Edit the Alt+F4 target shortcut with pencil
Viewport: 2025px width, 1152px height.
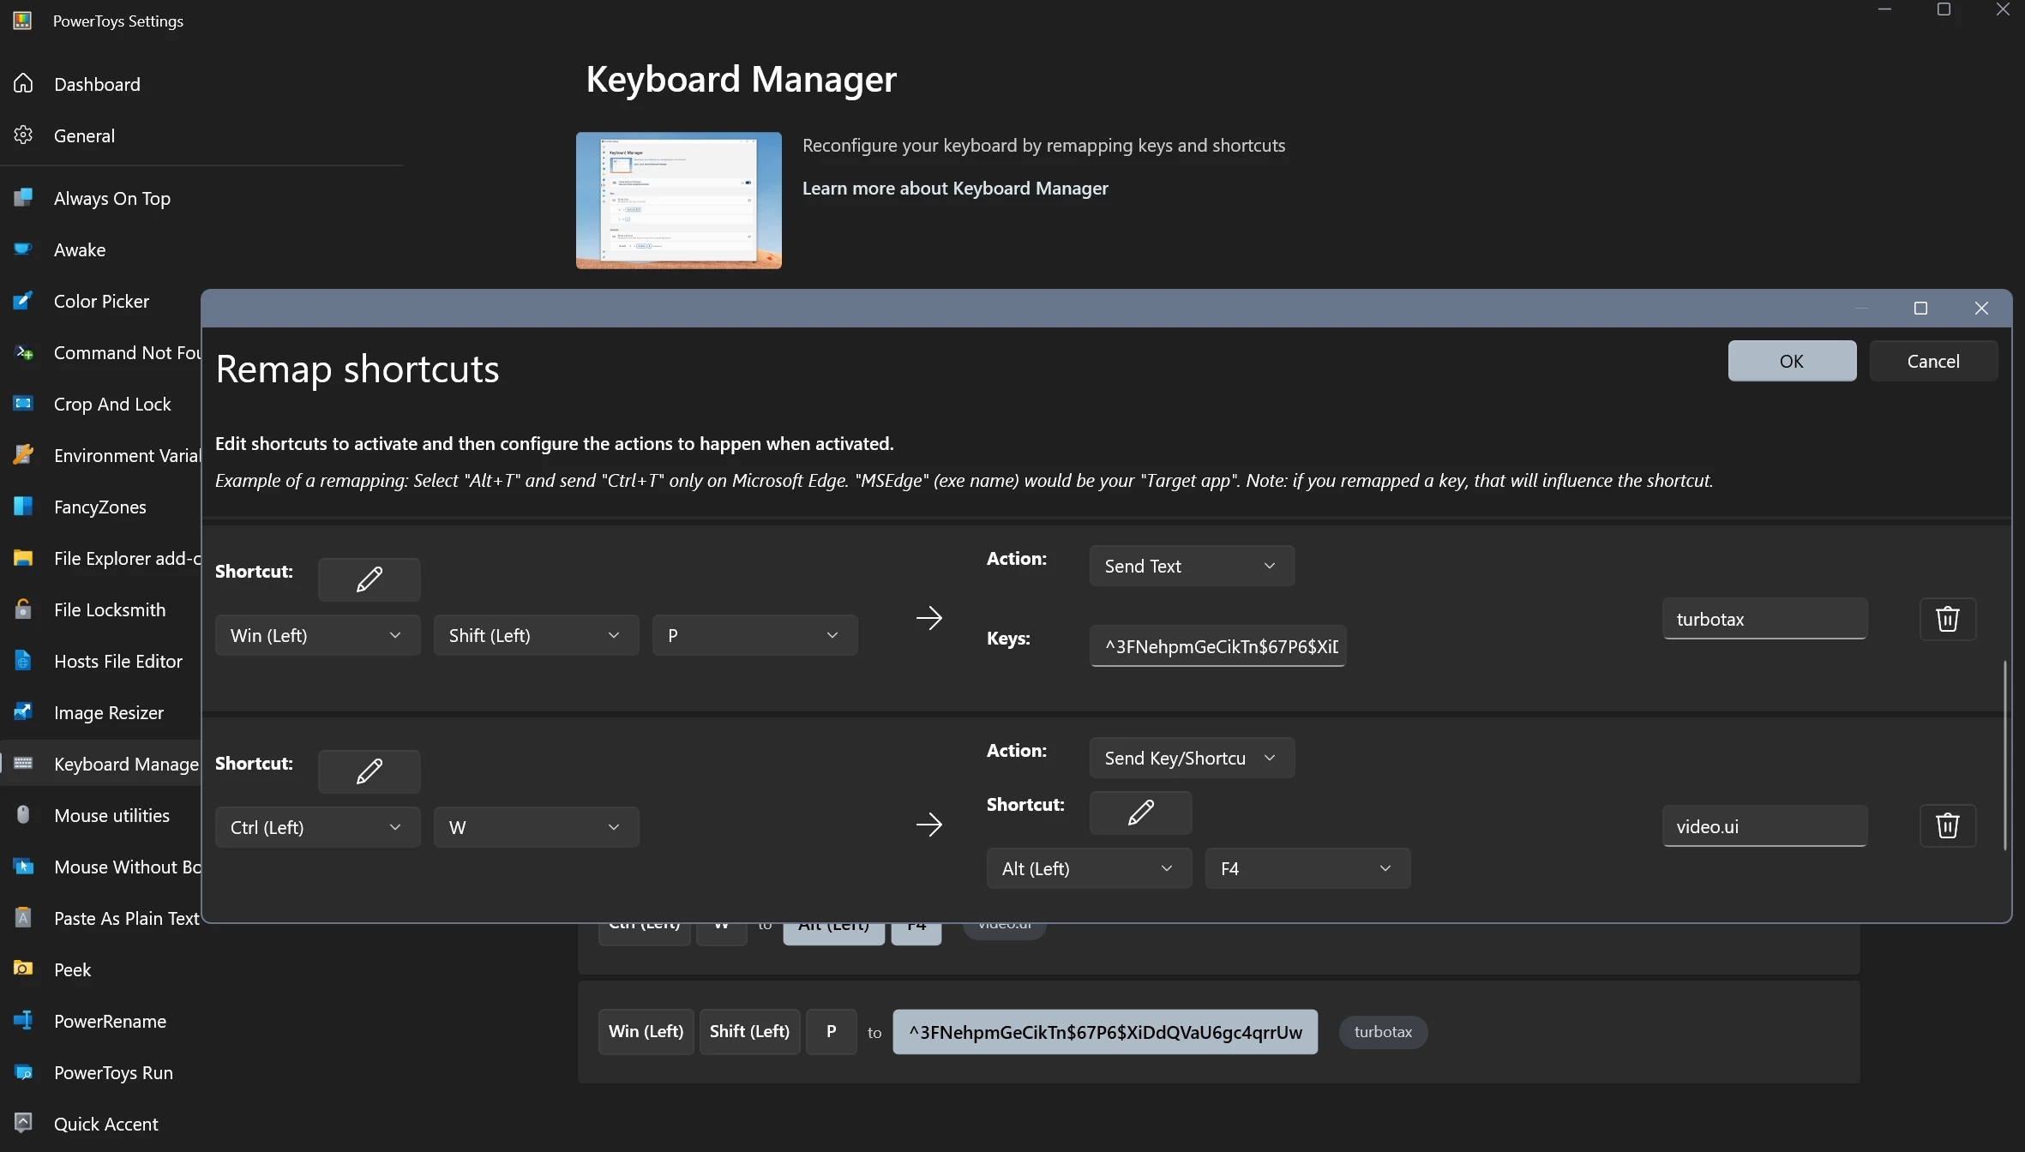[1140, 813]
